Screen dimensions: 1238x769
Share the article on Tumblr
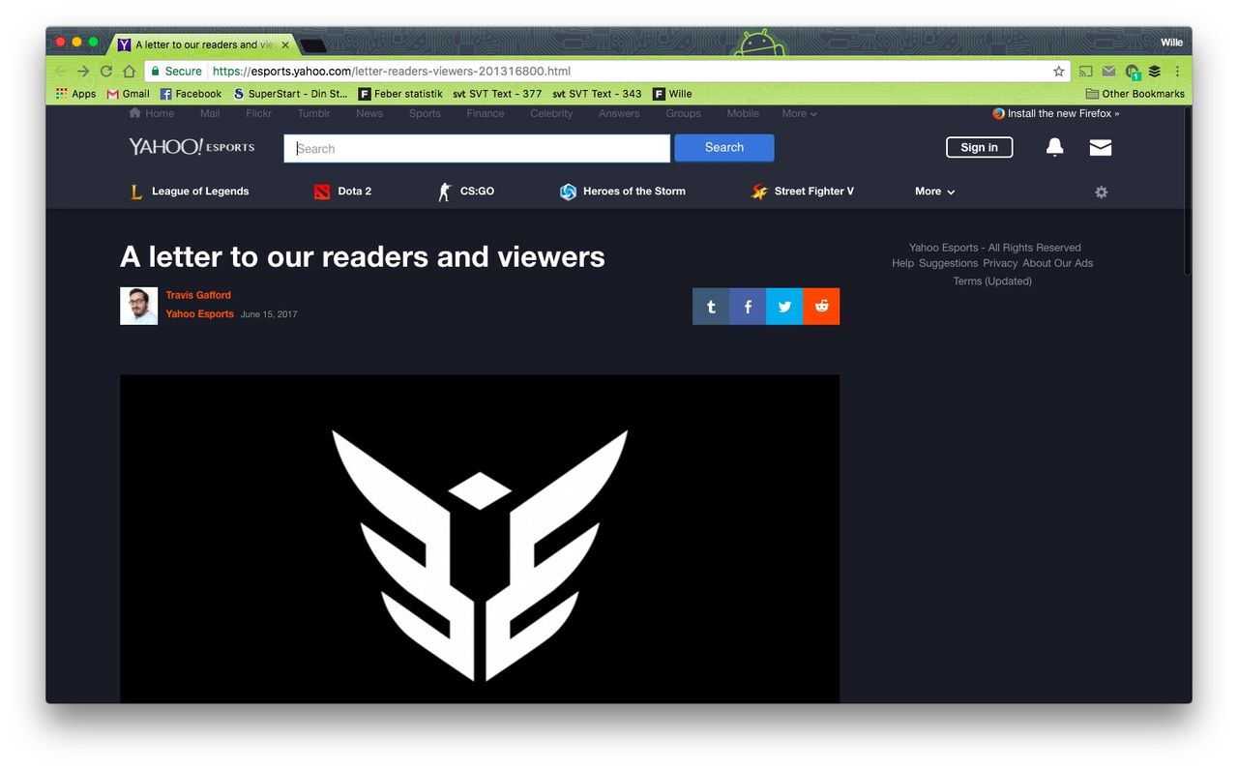pos(711,307)
